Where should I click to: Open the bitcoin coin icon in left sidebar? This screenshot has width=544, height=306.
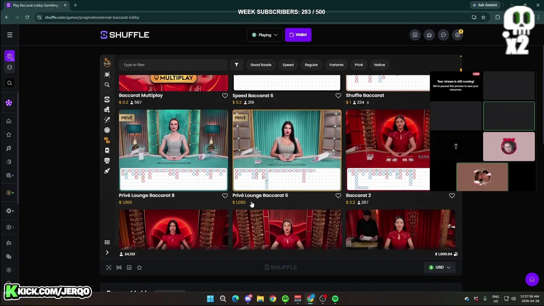click(8, 193)
